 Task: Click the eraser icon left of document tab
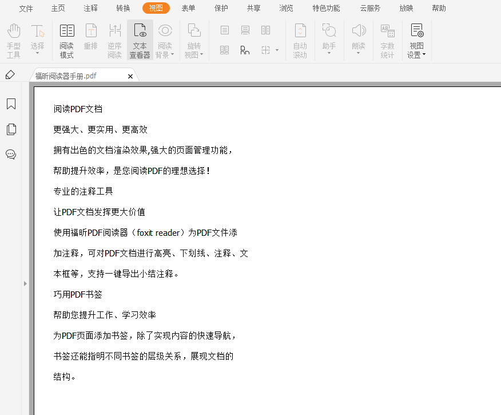click(x=10, y=75)
